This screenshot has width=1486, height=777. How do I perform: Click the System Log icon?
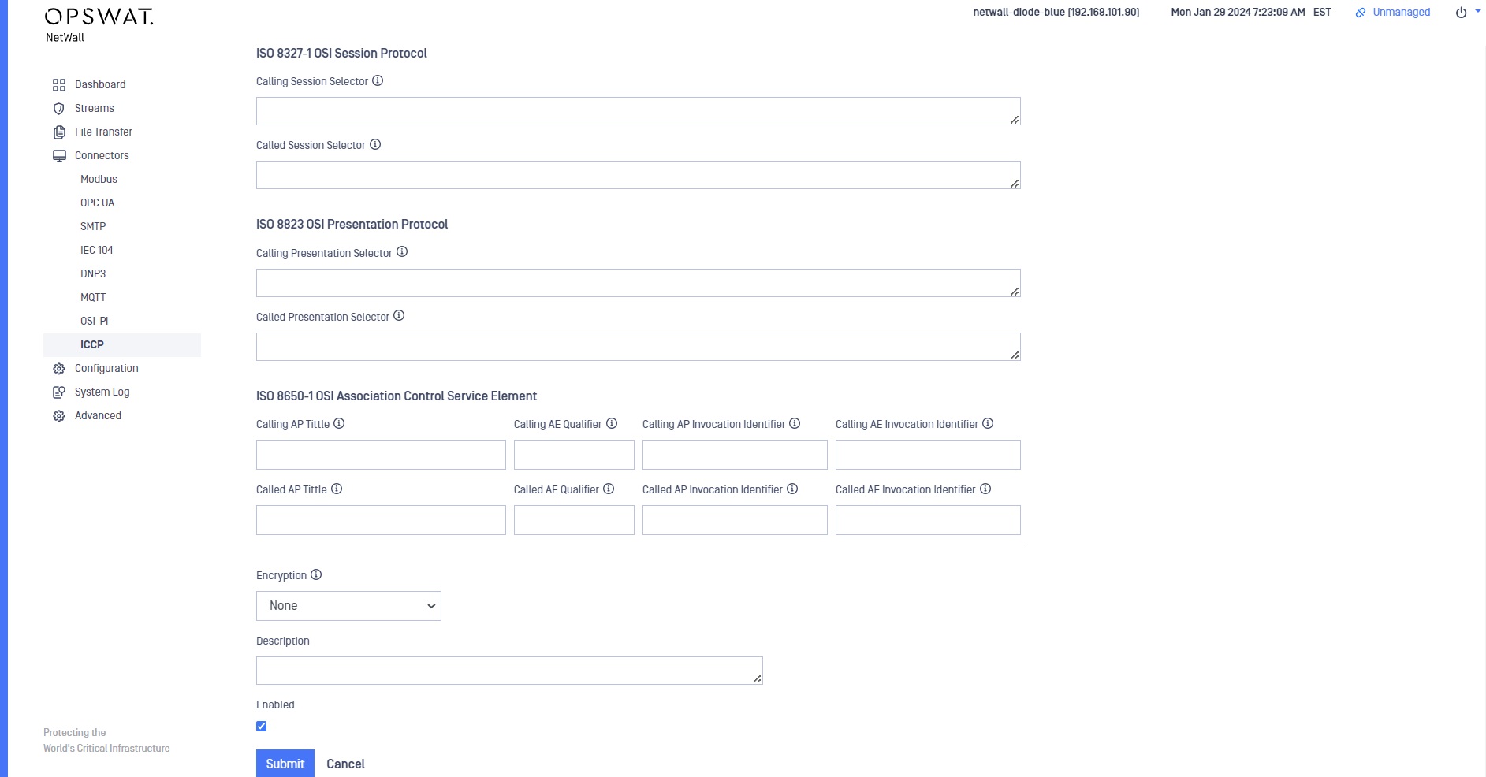(x=59, y=392)
